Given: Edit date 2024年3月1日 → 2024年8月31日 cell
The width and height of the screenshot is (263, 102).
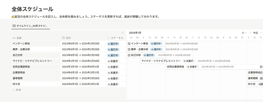Looking at the screenshot, I should pyautogui.click(x=83, y=67).
